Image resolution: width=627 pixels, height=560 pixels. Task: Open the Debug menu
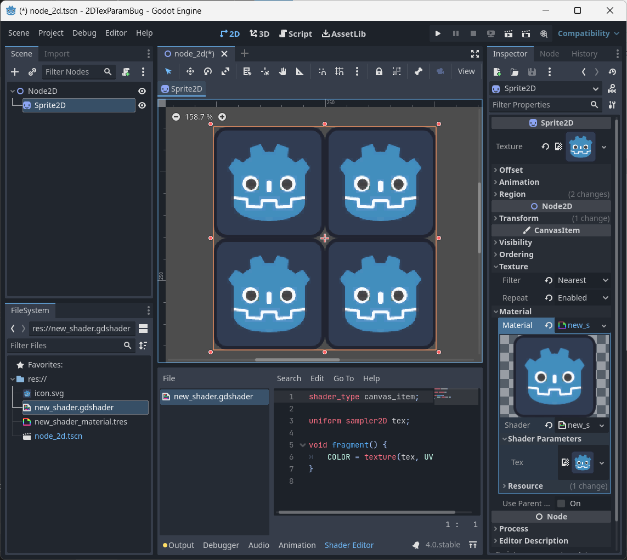(84, 33)
